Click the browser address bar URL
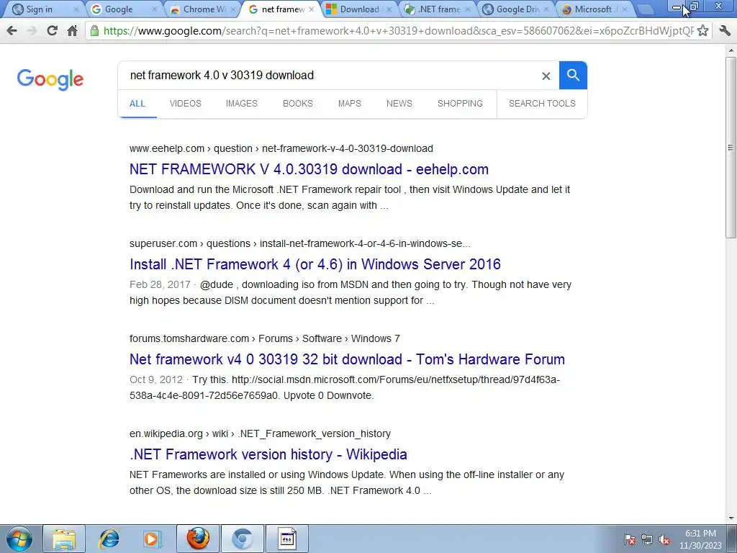Image resolution: width=737 pixels, height=553 pixels. tap(397, 31)
